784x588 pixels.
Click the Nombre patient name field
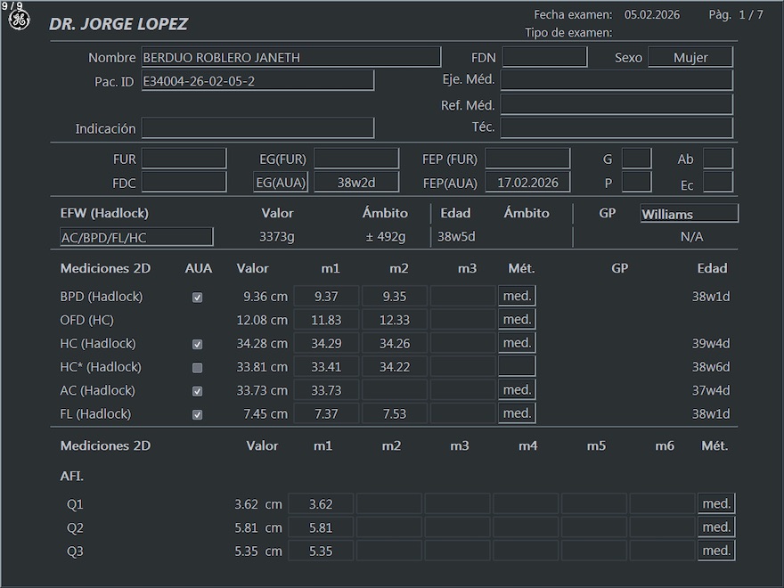290,58
